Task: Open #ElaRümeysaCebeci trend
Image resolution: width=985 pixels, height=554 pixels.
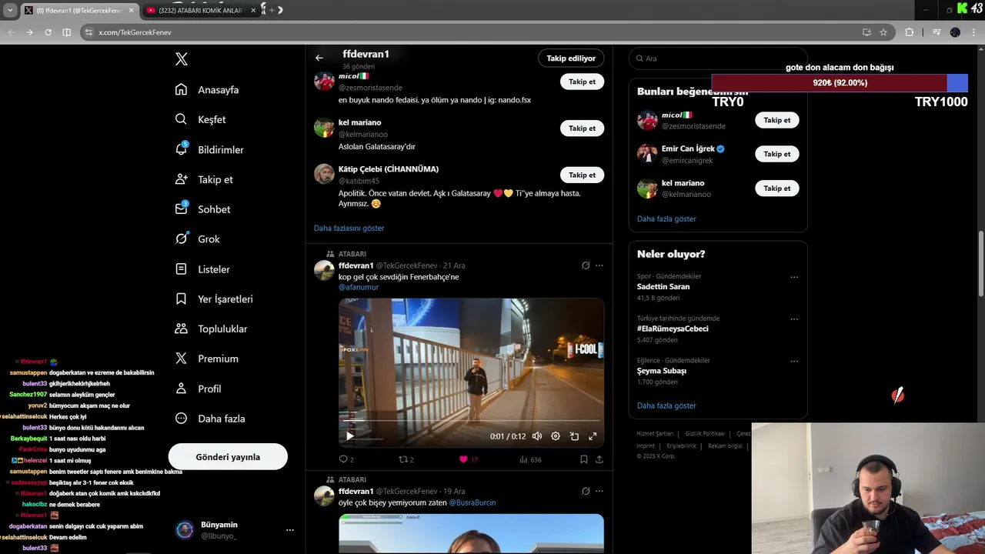Action: click(673, 329)
